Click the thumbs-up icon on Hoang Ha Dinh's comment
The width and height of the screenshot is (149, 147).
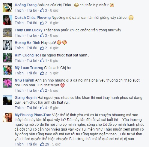pos(42,48)
